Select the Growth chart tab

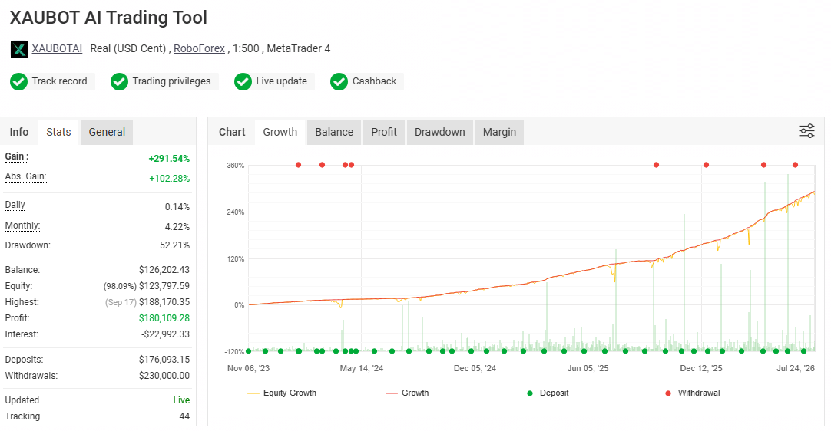click(280, 133)
